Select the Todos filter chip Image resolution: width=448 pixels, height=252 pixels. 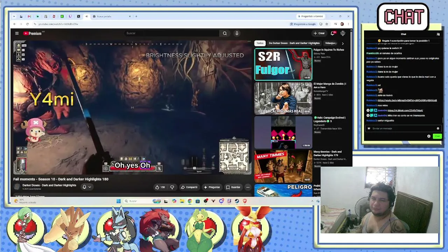pos(260,43)
